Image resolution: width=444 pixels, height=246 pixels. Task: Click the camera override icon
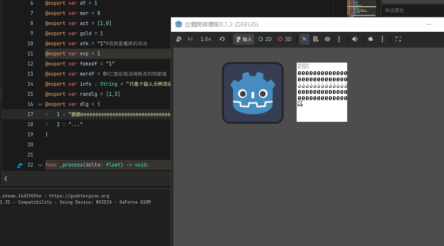point(371,39)
